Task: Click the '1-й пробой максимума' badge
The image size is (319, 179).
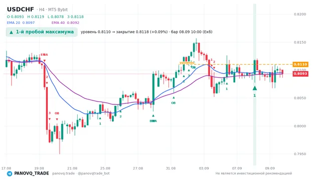Action: (x=42, y=32)
